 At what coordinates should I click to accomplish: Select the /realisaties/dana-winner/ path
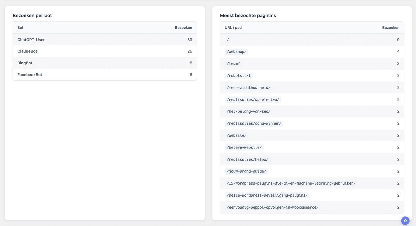[254, 124]
